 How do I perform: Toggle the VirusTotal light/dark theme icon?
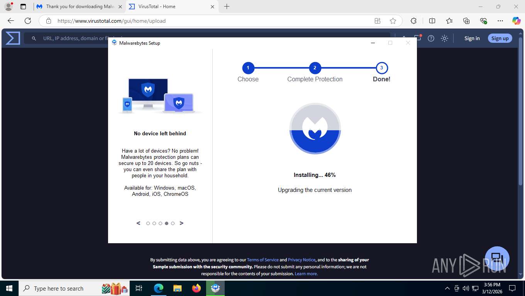(445, 38)
